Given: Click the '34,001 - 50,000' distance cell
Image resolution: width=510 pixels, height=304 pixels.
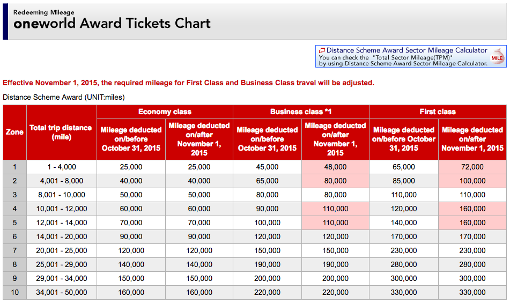Looking at the screenshot, I should pos(62,293).
